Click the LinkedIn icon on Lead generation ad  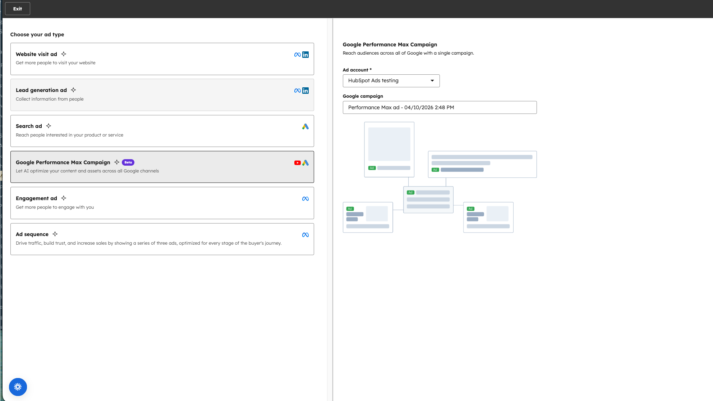pyautogui.click(x=305, y=91)
